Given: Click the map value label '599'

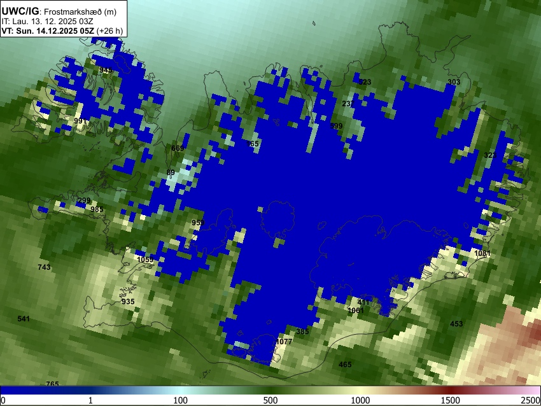Looking at the screenshot, I should (337, 126).
